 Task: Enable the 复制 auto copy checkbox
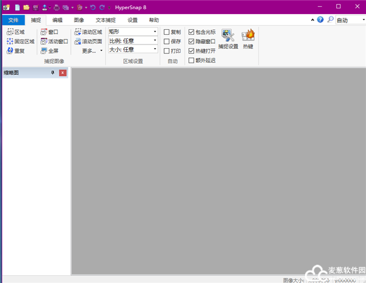click(x=167, y=32)
